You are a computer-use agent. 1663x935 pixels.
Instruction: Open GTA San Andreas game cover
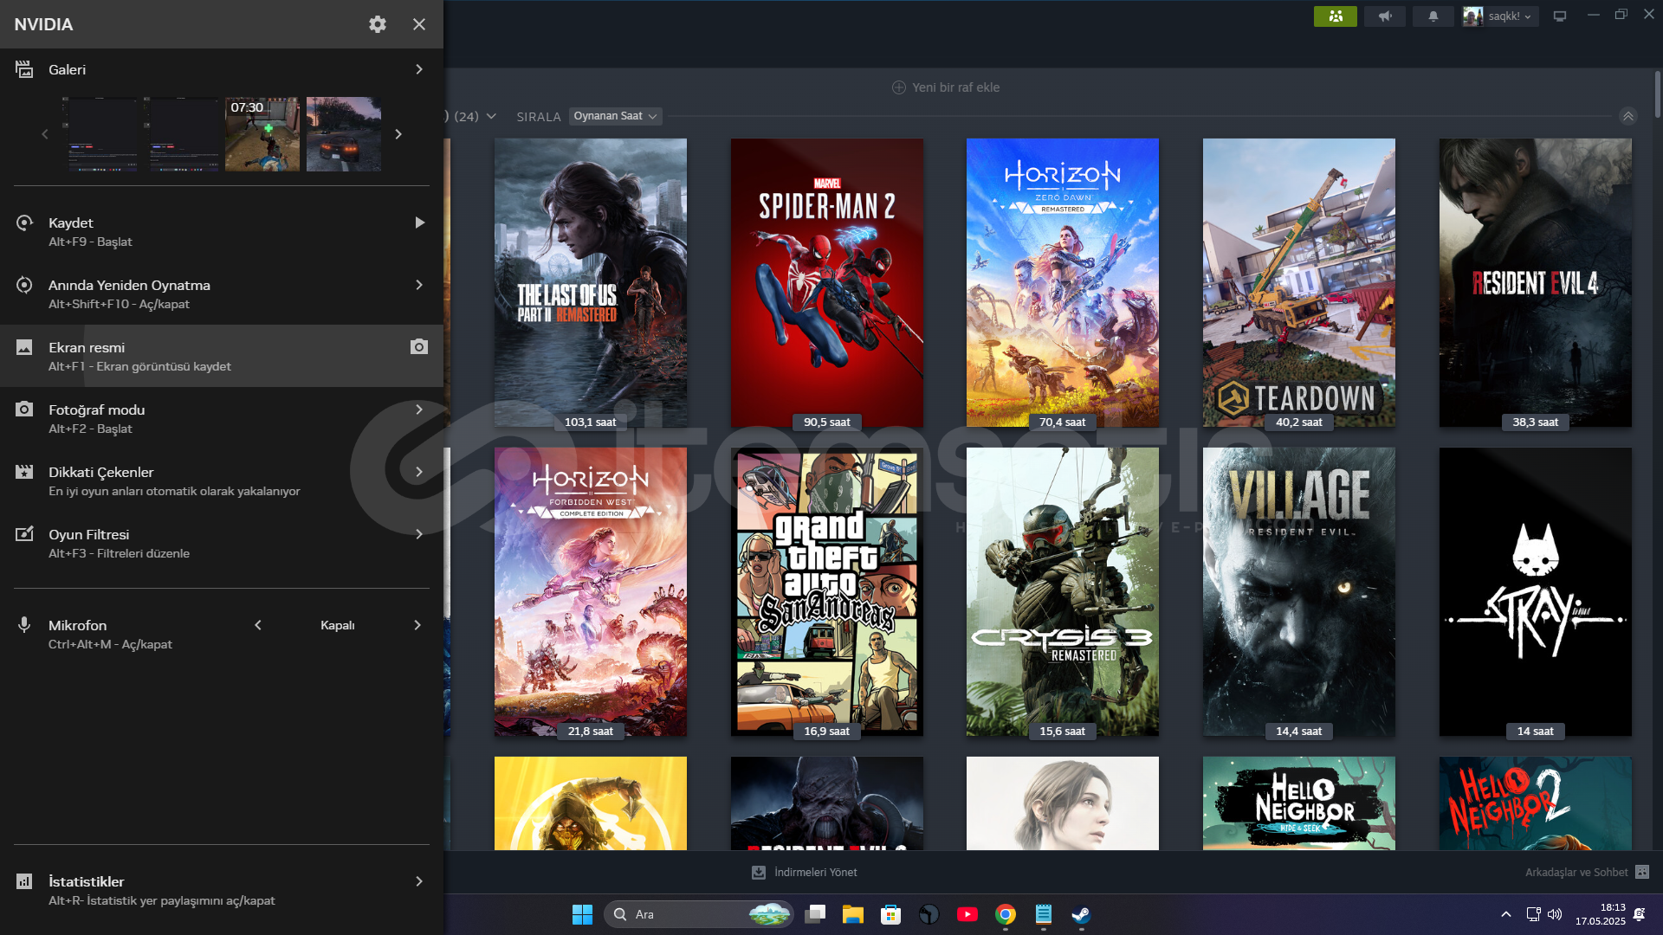(827, 591)
